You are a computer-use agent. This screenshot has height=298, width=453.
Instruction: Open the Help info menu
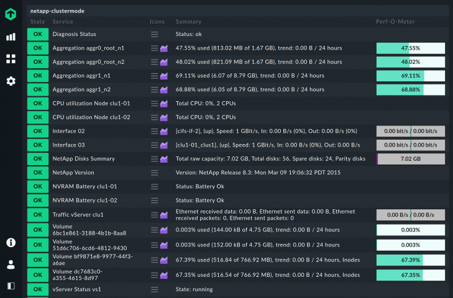(x=11, y=243)
